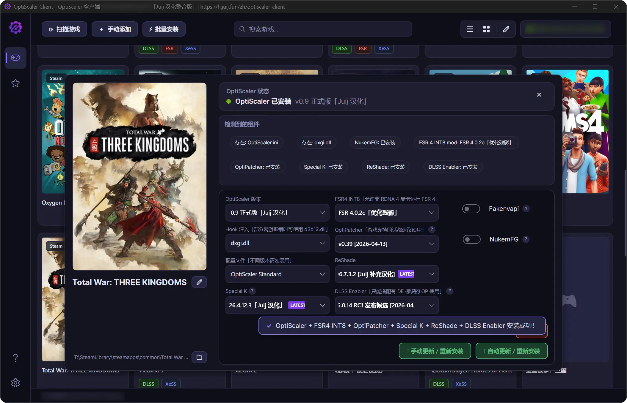Click the 扫描游戏 scan games button
This screenshot has height=403, width=627.
64,29
